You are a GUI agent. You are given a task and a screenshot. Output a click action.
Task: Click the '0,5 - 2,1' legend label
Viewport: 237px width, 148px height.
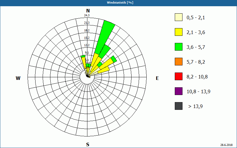[x=196, y=18]
